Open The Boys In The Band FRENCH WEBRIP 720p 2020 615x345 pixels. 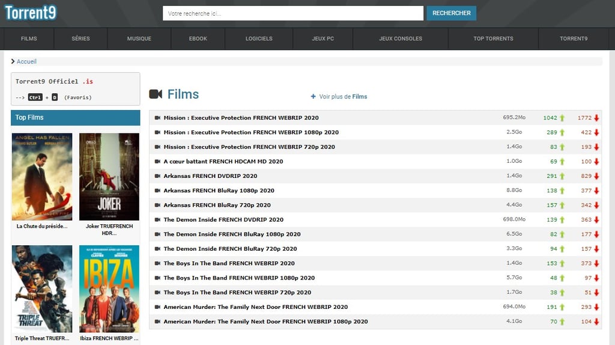[237, 292]
